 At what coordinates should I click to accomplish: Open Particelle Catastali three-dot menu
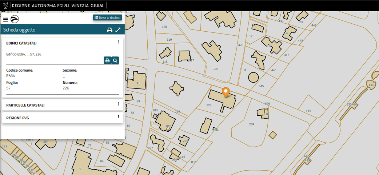119,104
